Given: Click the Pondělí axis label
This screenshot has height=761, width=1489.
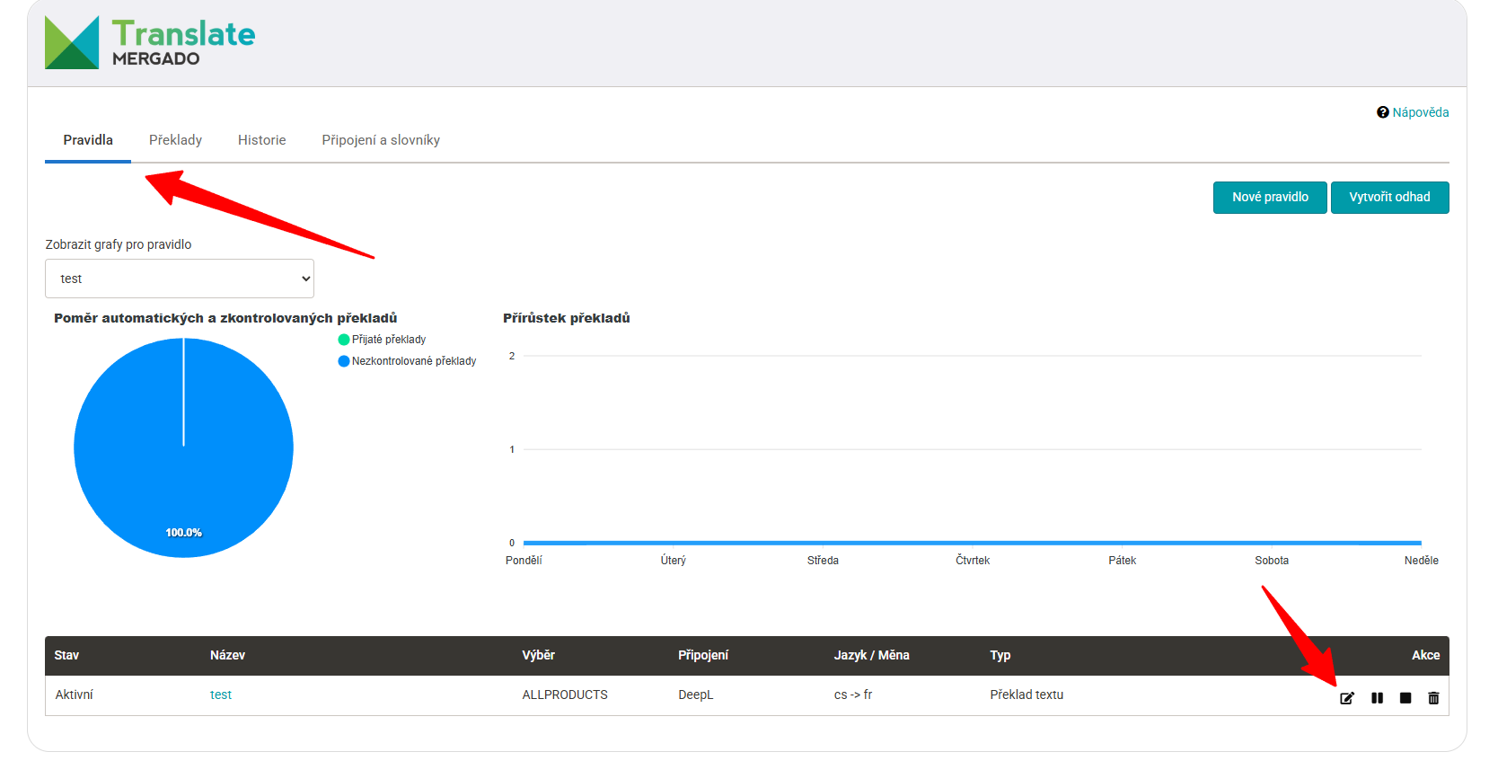Looking at the screenshot, I should (x=524, y=560).
